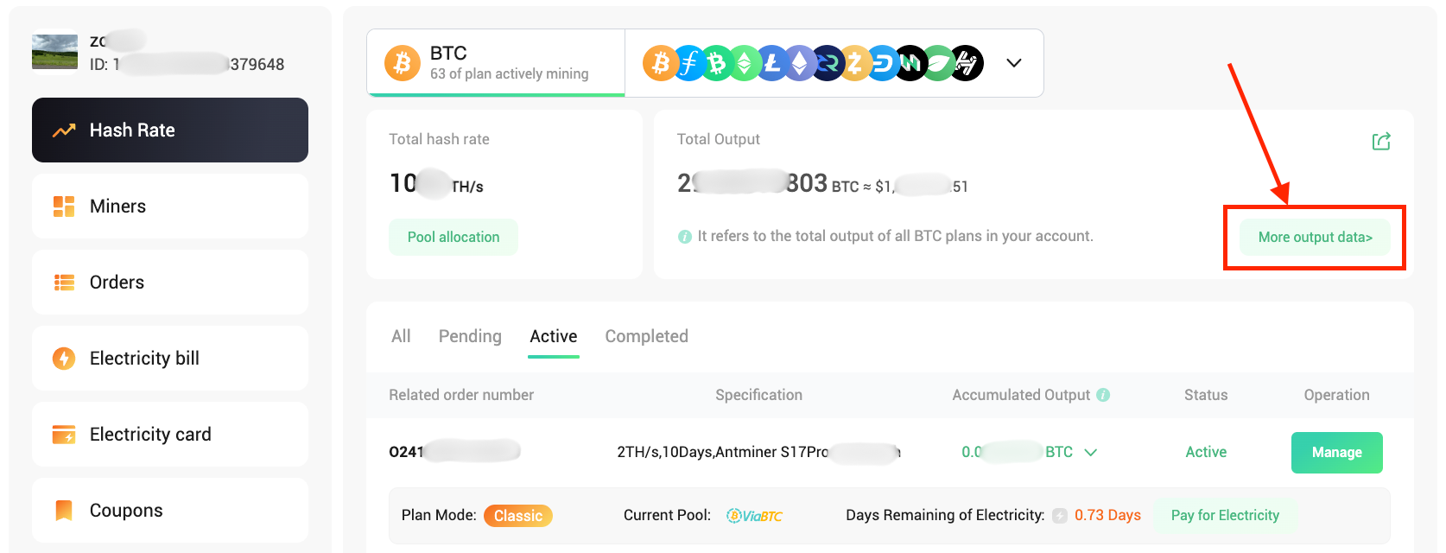Click the profile avatar thumbnail
The width and height of the screenshot is (1446, 553).
tap(54, 52)
